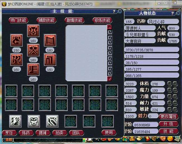
Task: Select the lower-left red skill icon above 160
Action: (x=16, y=60)
